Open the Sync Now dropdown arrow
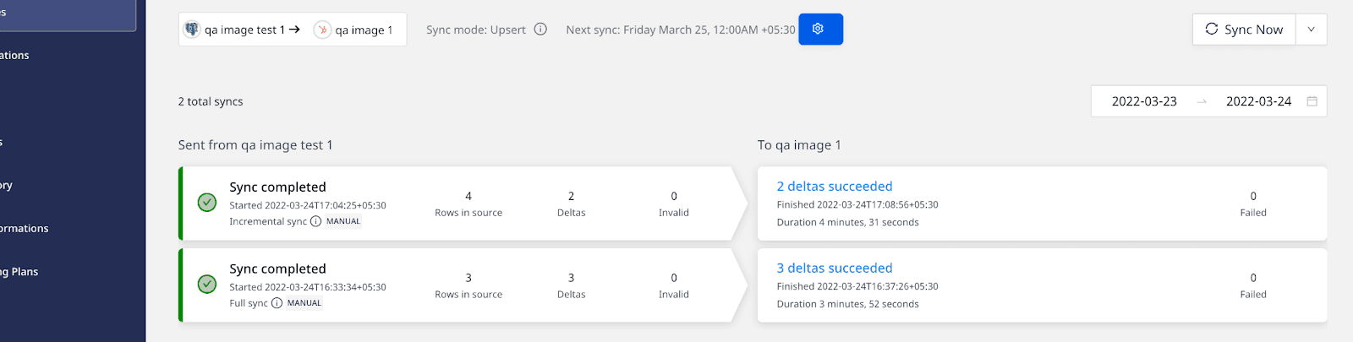The image size is (1353, 342). tap(1311, 30)
